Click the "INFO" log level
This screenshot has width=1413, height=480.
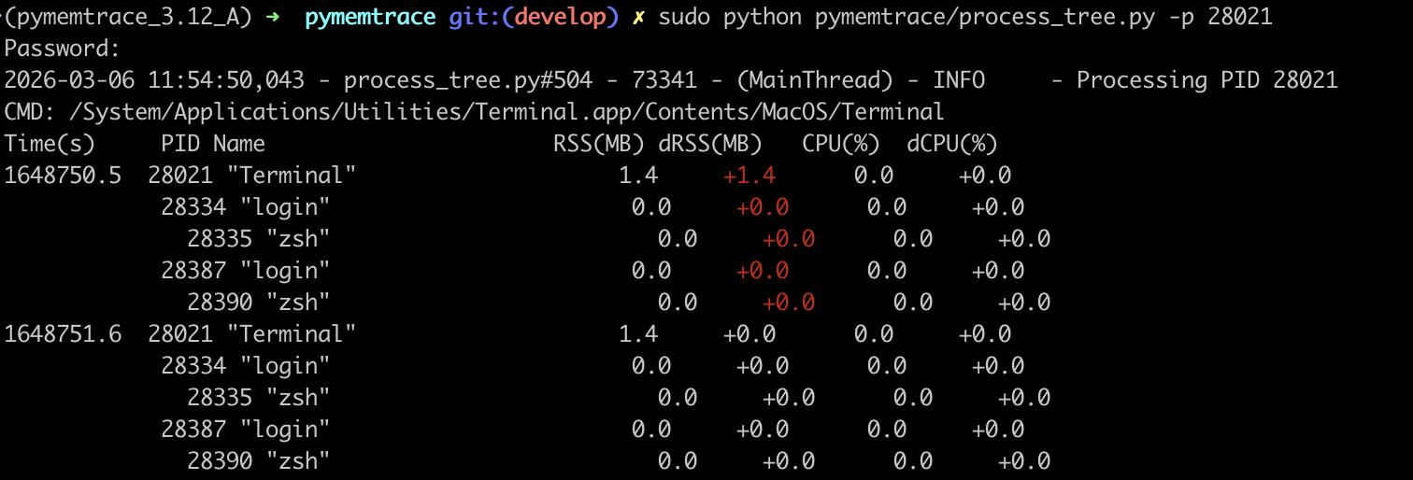pyautogui.click(x=959, y=80)
